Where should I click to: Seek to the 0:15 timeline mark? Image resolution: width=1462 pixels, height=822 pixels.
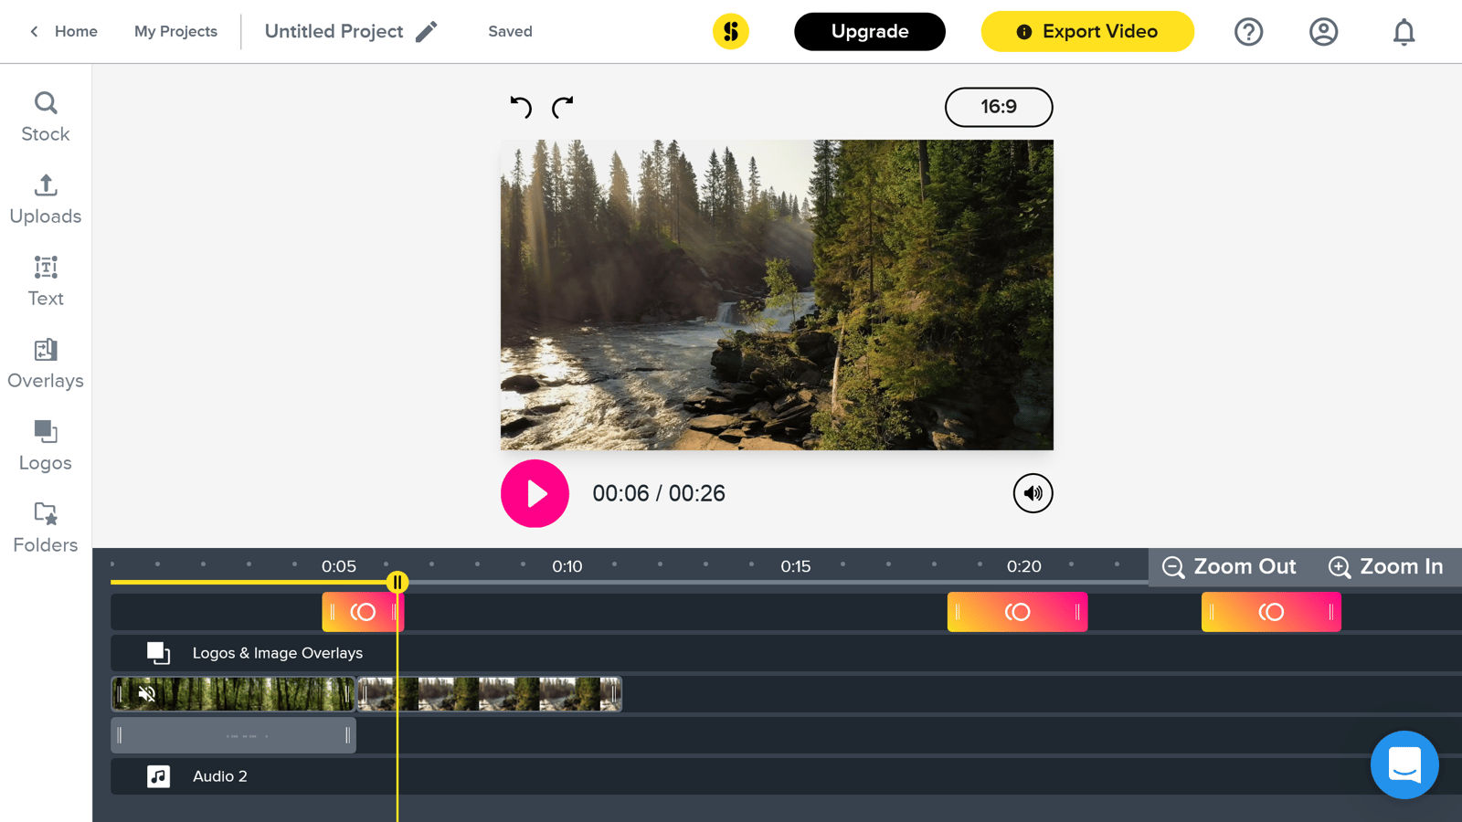pyautogui.click(x=796, y=566)
